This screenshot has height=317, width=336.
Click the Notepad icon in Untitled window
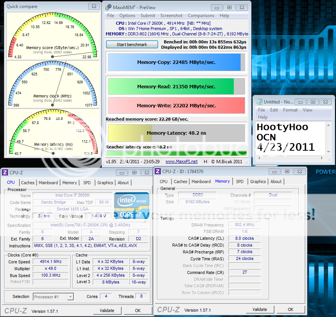[x=260, y=102]
